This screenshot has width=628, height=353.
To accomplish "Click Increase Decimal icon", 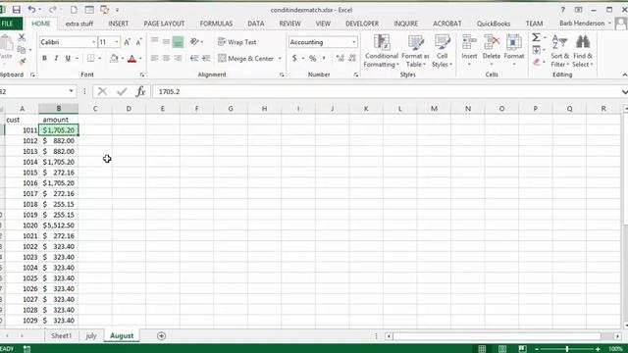I will click(340, 59).
